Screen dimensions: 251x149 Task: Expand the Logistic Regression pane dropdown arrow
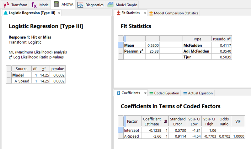[59, 13]
